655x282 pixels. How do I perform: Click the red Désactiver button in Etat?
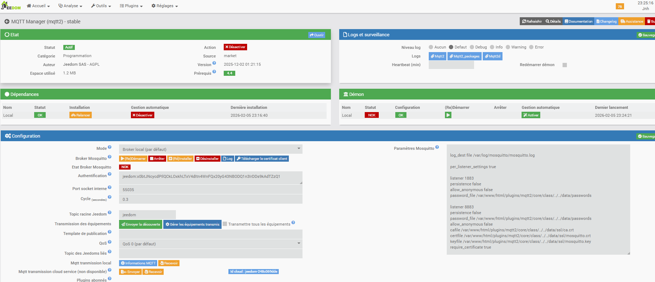coord(235,47)
